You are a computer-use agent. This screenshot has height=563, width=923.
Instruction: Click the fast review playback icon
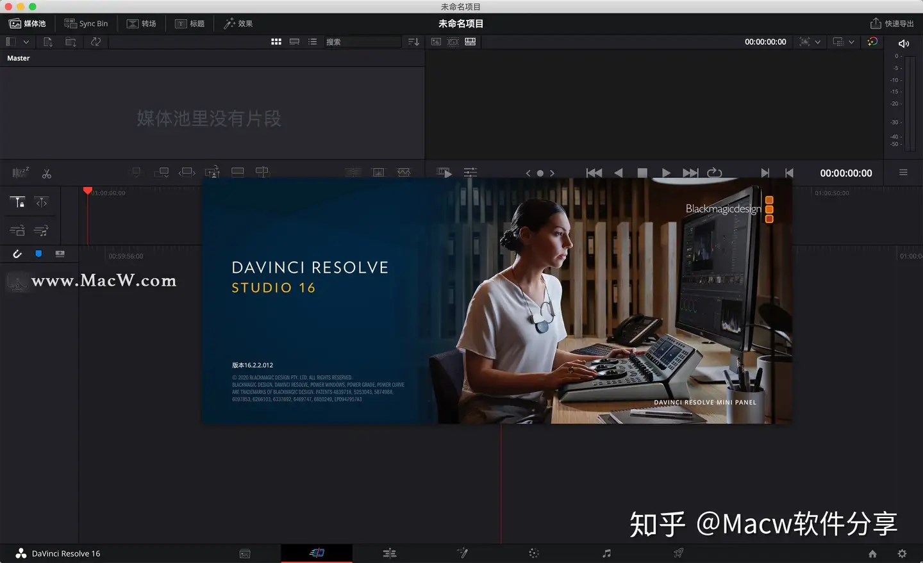pyautogui.click(x=444, y=172)
